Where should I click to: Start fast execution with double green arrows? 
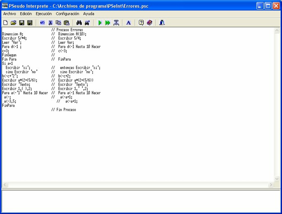click(x=107, y=23)
